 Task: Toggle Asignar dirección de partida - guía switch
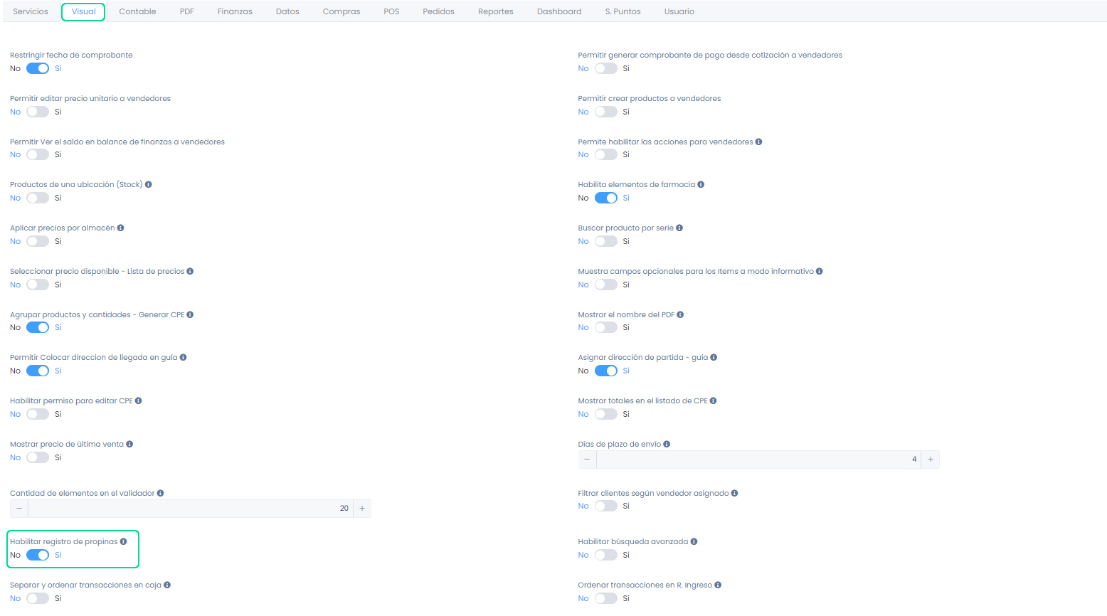coord(606,371)
